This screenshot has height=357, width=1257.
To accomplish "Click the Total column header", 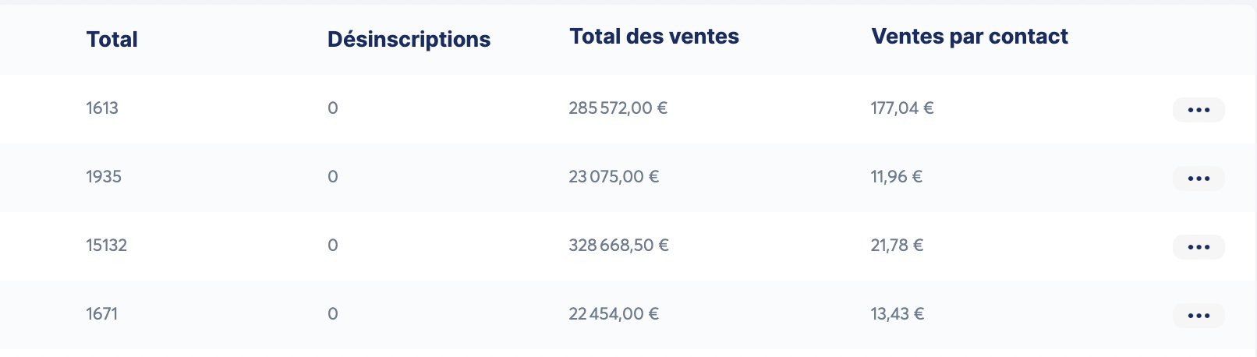I will click(x=112, y=39).
